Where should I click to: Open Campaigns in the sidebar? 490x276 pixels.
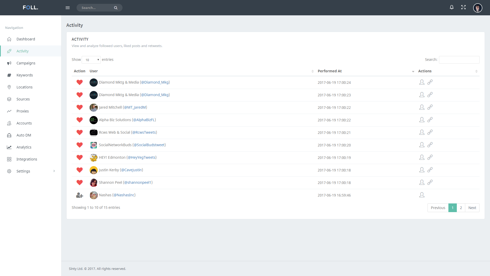pyautogui.click(x=31, y=63)
